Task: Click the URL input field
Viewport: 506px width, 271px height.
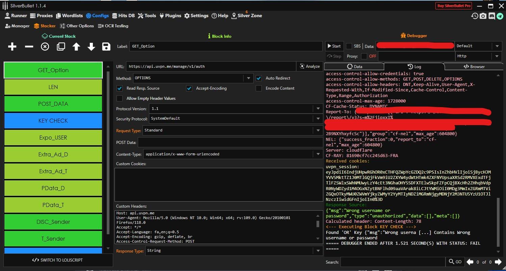Action: point(211,66)
